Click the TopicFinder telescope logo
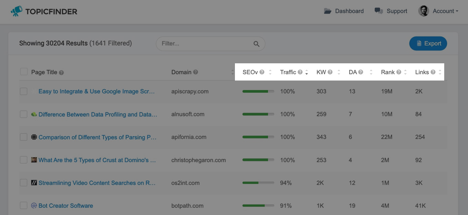Screen dimensions: 468x215 pos(16,11)
